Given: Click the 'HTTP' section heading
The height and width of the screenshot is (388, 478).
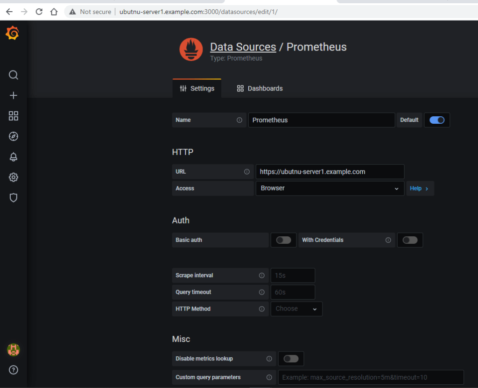Looking at the screenshot, I should coord(183,152).
